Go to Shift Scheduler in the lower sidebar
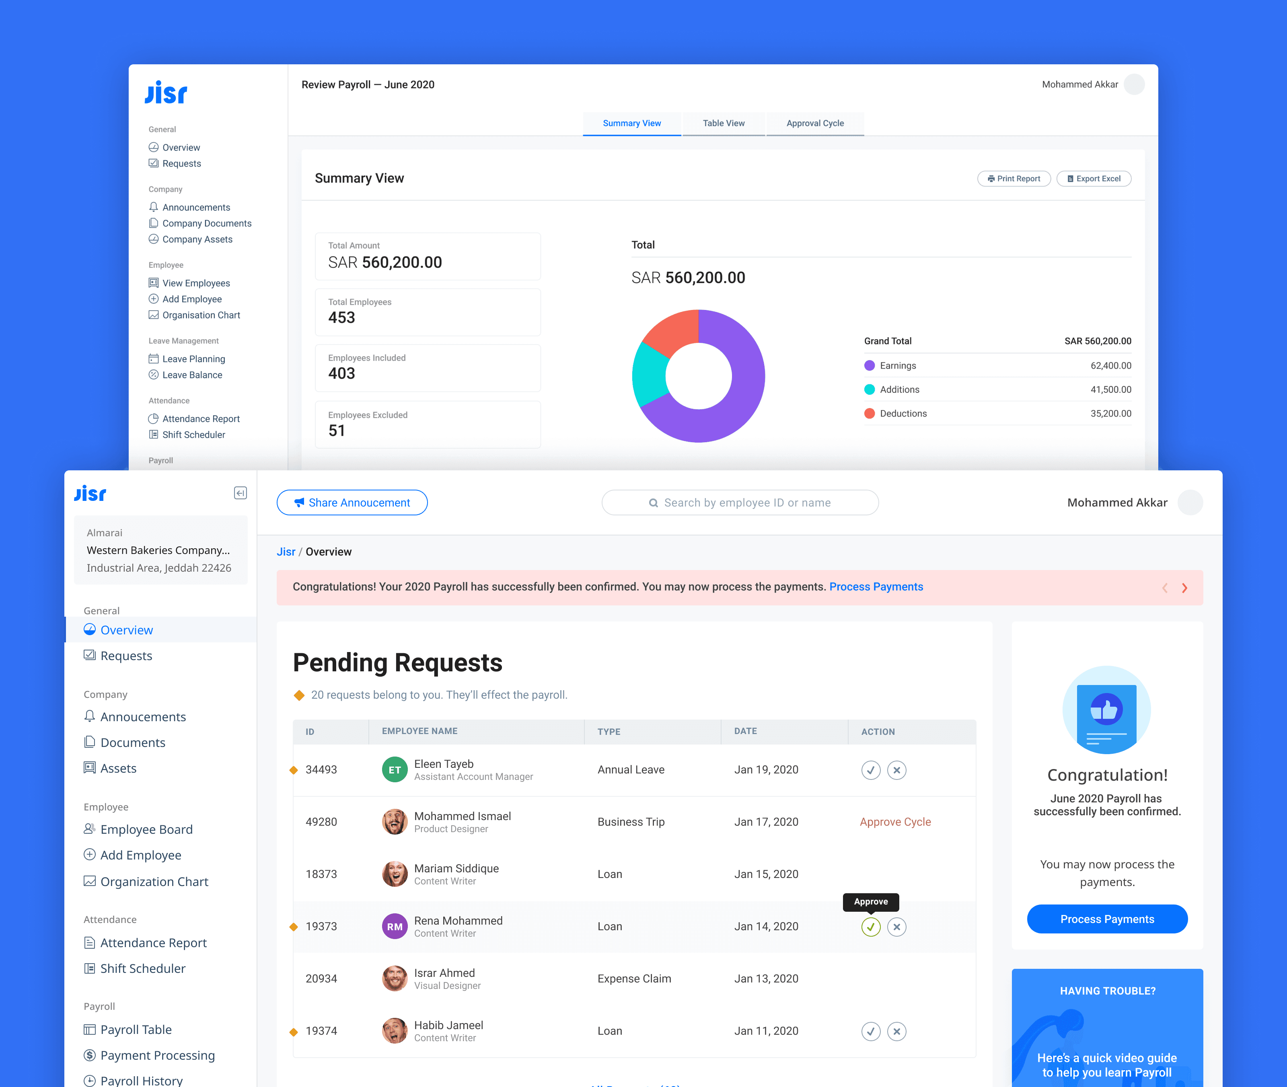1287x1087 pixels. [x=142, y=969]
